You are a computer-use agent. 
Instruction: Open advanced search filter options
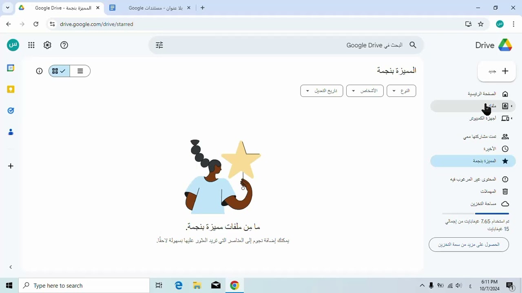(159, 45)
